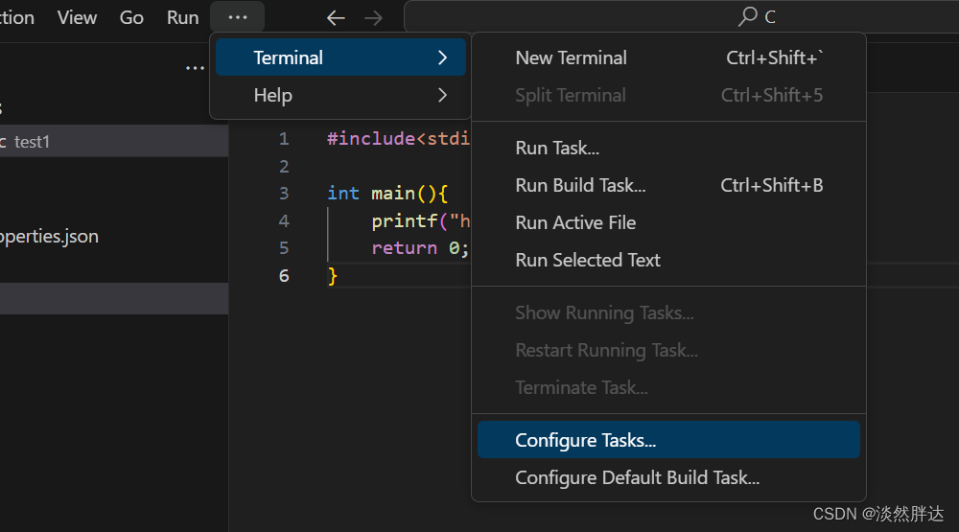Open the Help menu entry
This screenshot has height=532, width=959.
(x=273, y=95)
